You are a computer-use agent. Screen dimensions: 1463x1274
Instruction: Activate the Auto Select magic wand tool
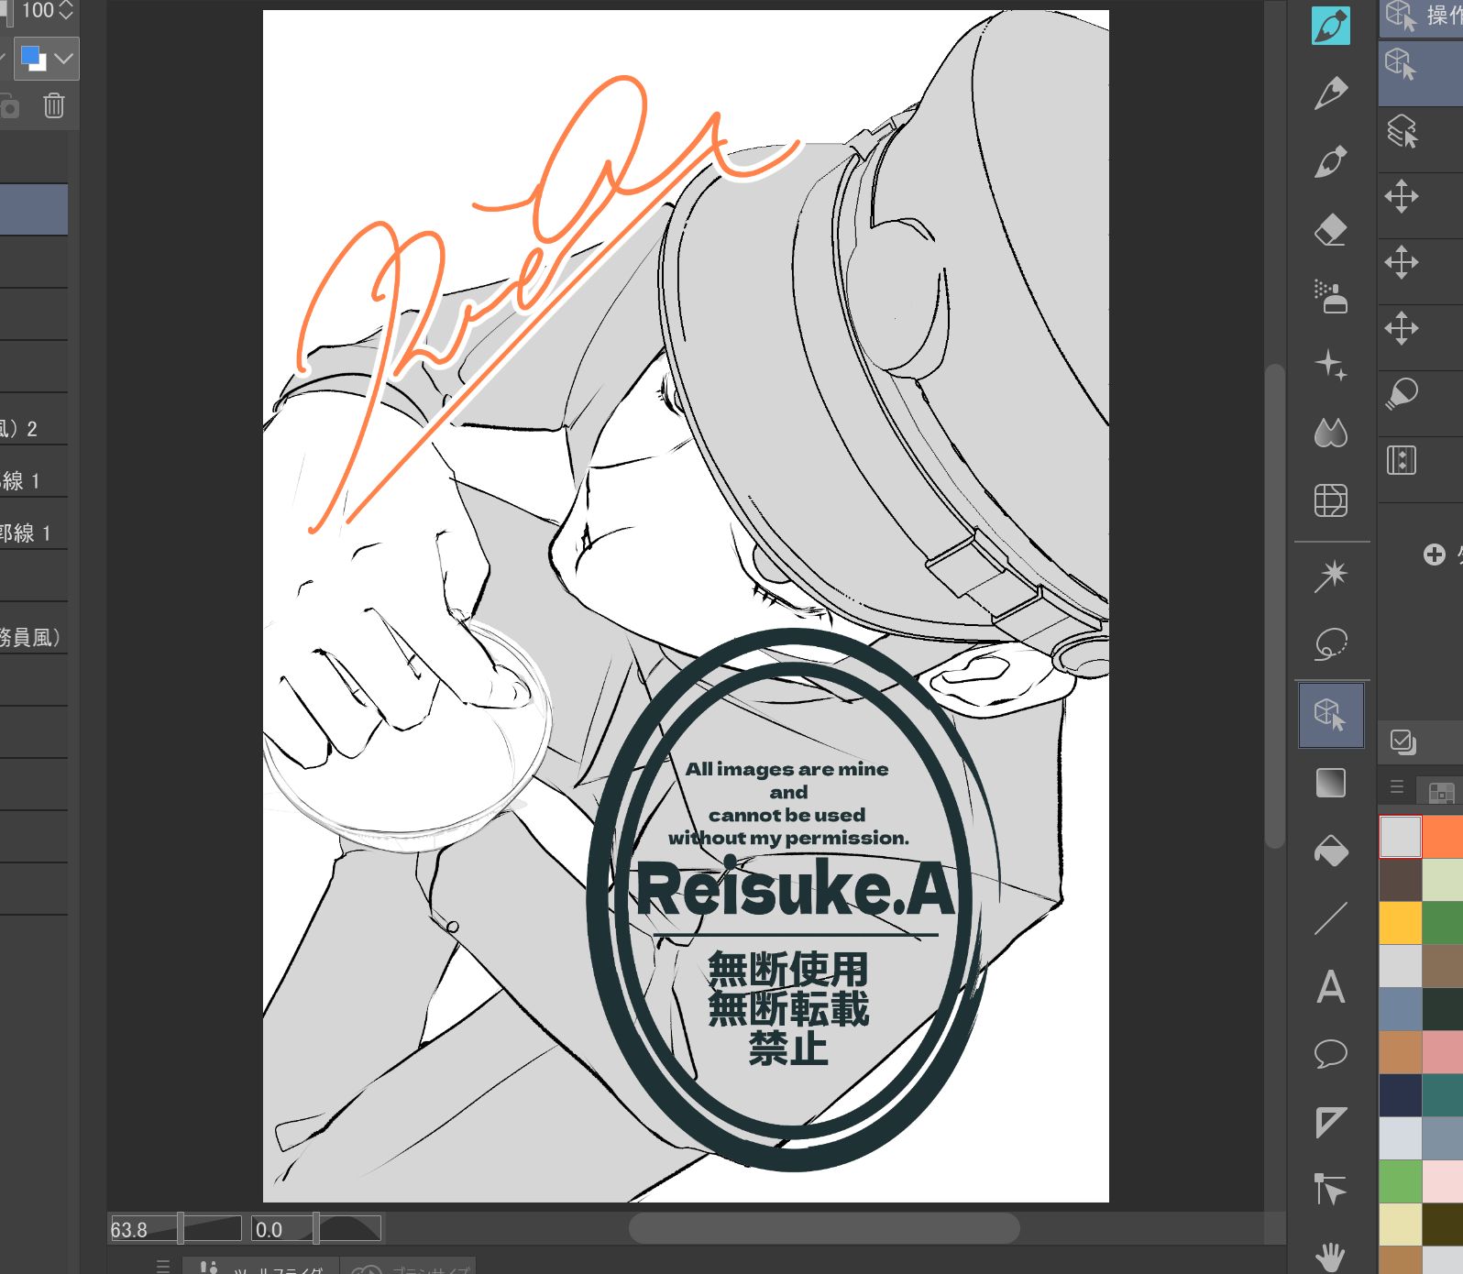(x=1330, y=576)
